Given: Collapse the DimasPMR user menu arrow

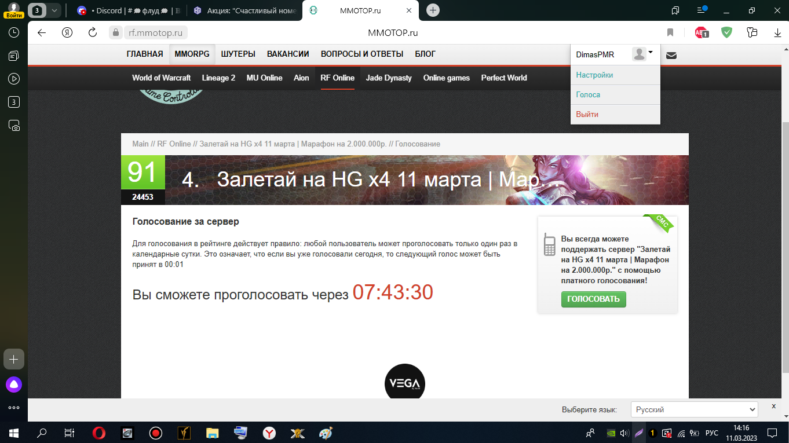Looking at the screenshot, I should click(x=651, y=53).
